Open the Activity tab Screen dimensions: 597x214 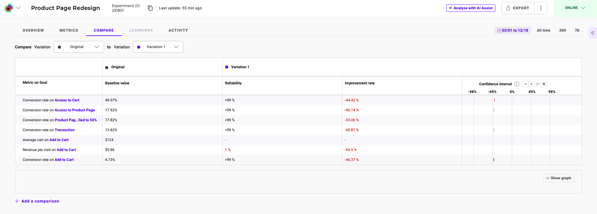[178, 30]
